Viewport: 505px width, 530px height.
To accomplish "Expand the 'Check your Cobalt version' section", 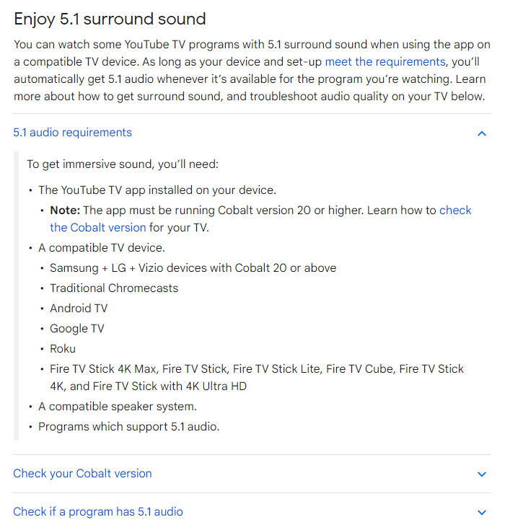I will 82,474.
